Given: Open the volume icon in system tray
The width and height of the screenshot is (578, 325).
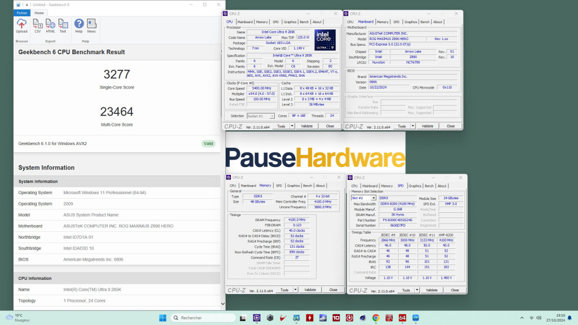Looking at the screenshot, I should coord(539,318).
